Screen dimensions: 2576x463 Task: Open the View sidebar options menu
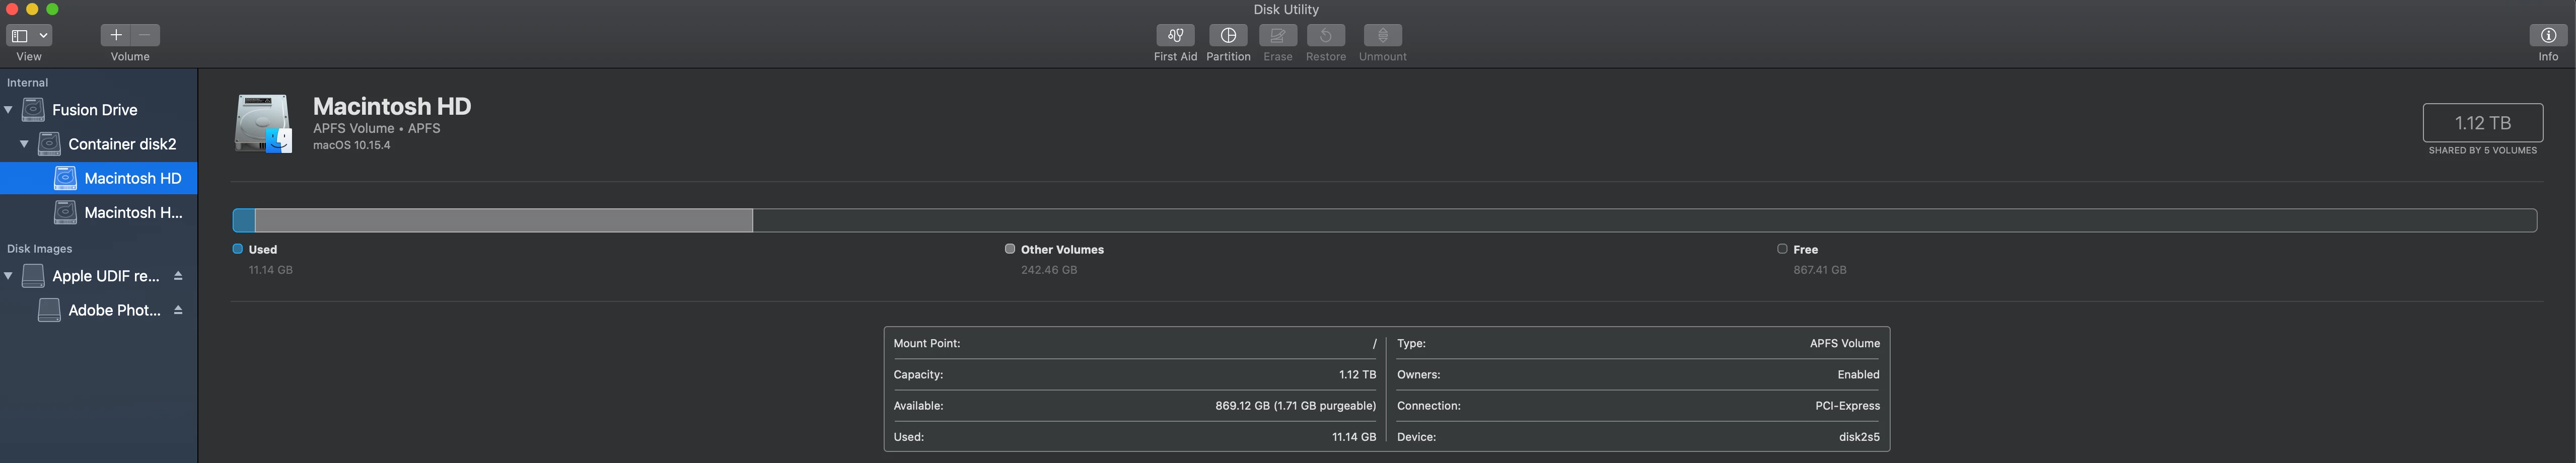29,35
